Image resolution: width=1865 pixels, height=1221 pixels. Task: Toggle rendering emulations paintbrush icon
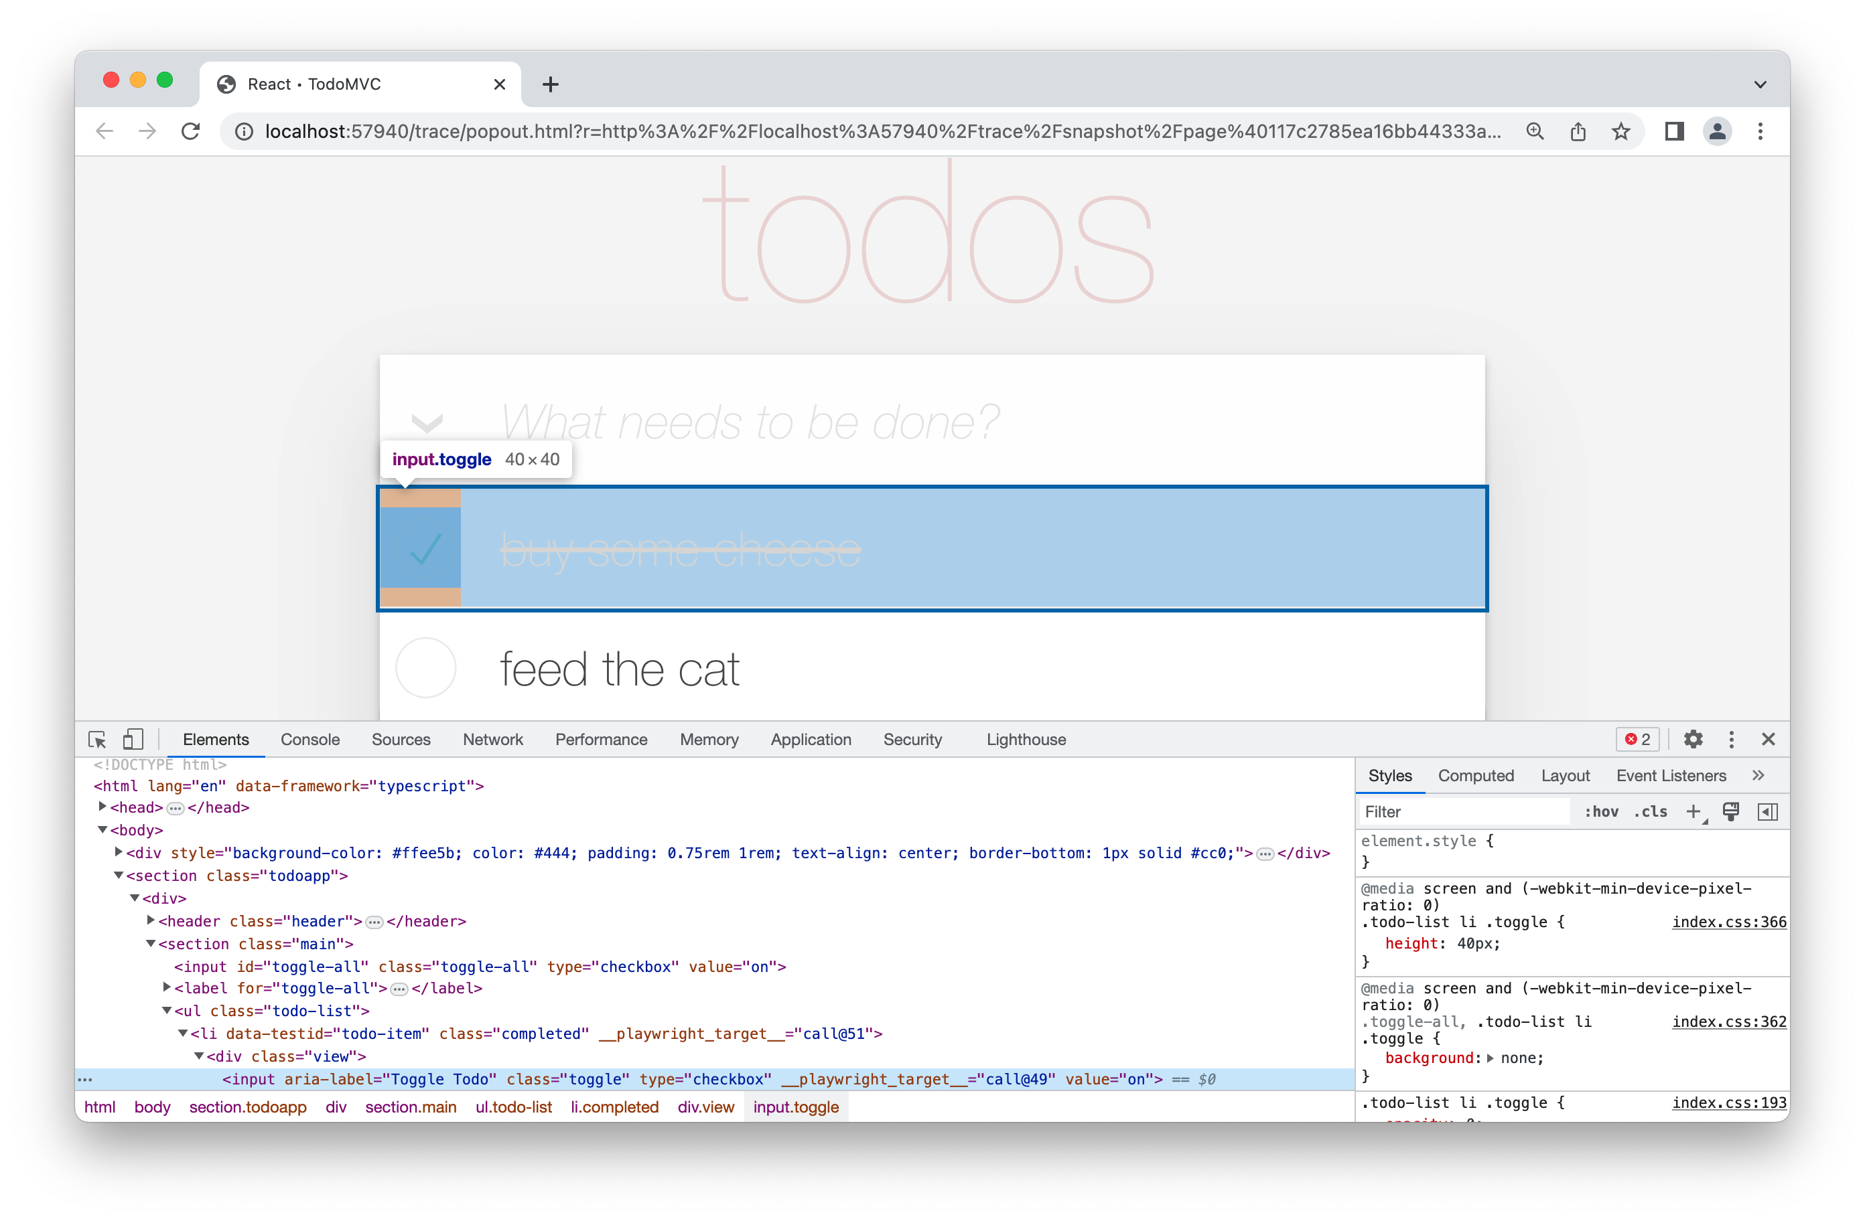[x=1730, y=811]
